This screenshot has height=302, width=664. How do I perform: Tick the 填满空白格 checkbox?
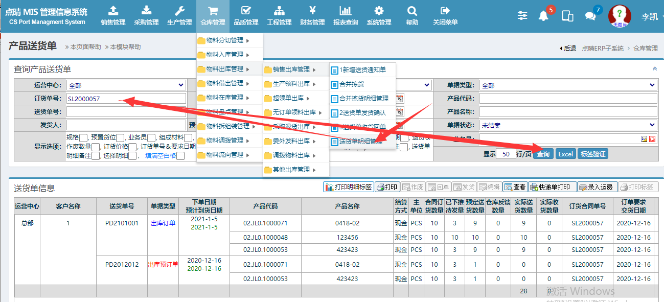pyautogui.click(x=180, y=156)
